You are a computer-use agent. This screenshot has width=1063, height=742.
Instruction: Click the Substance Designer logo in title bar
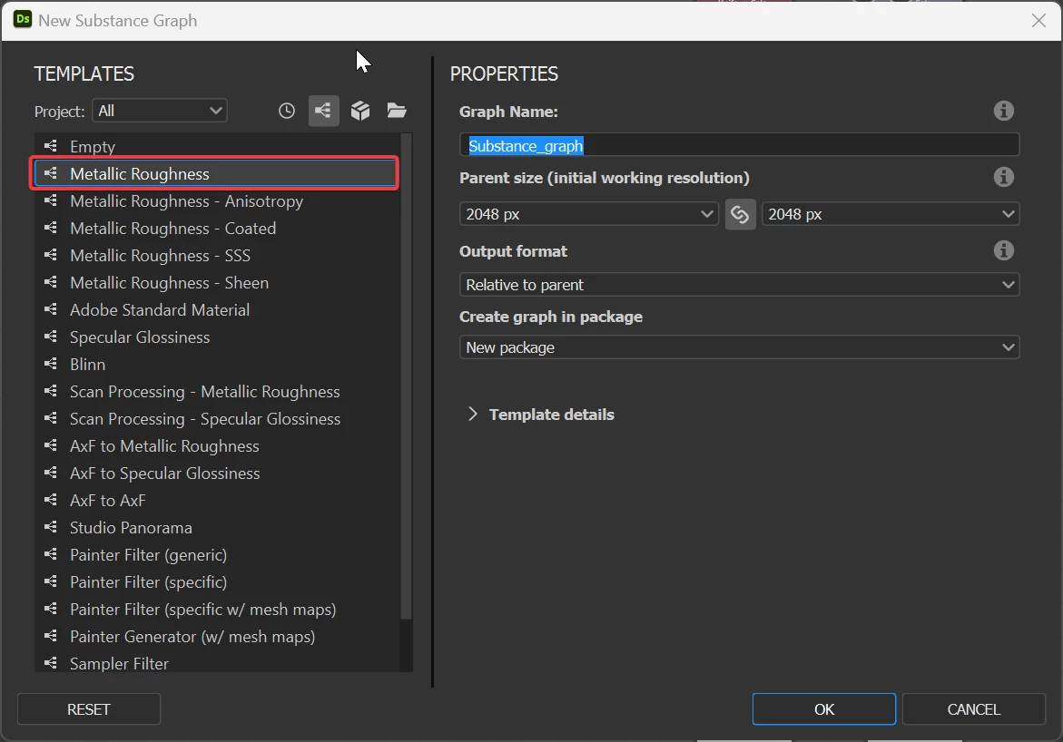click(23, 19)
